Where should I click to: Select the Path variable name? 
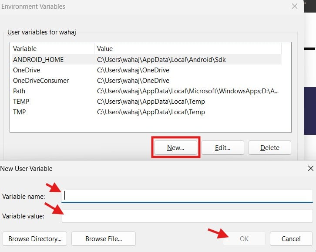tap(19, 91)
